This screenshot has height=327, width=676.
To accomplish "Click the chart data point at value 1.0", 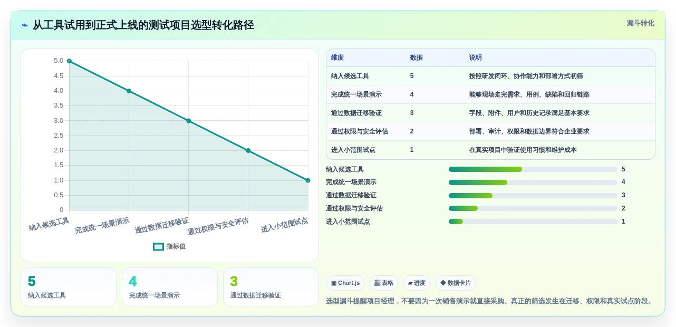I will pyautogui.click(x=308, y=180).
